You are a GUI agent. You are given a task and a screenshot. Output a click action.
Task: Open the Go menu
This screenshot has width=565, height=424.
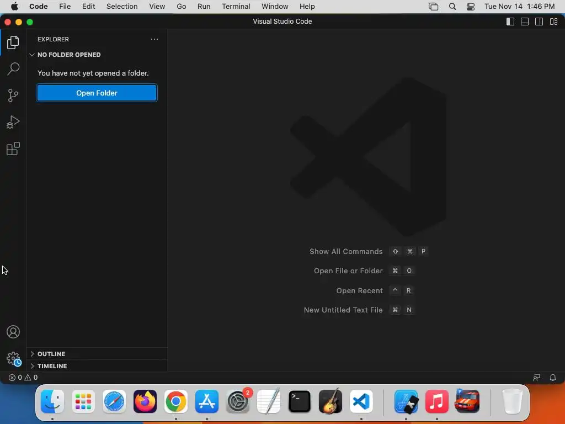coord(181,7)
